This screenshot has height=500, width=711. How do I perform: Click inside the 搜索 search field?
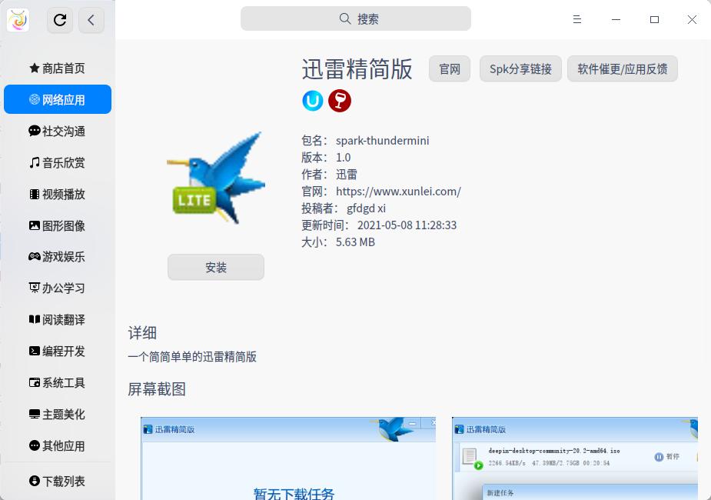(355, 18)
